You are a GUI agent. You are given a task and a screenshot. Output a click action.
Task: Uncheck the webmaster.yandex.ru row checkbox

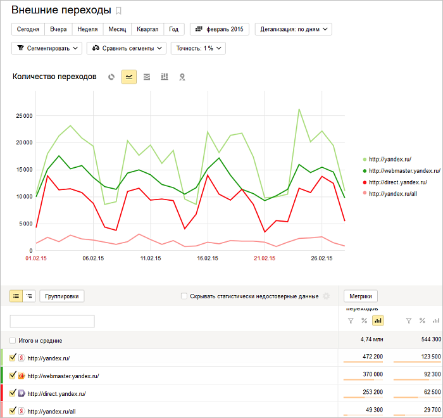coord(13,376)
